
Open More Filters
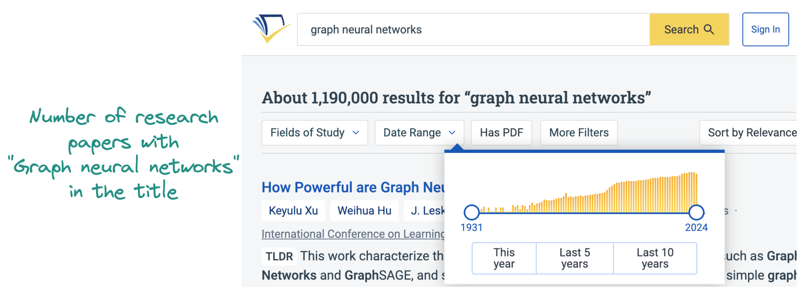(579, 133)
